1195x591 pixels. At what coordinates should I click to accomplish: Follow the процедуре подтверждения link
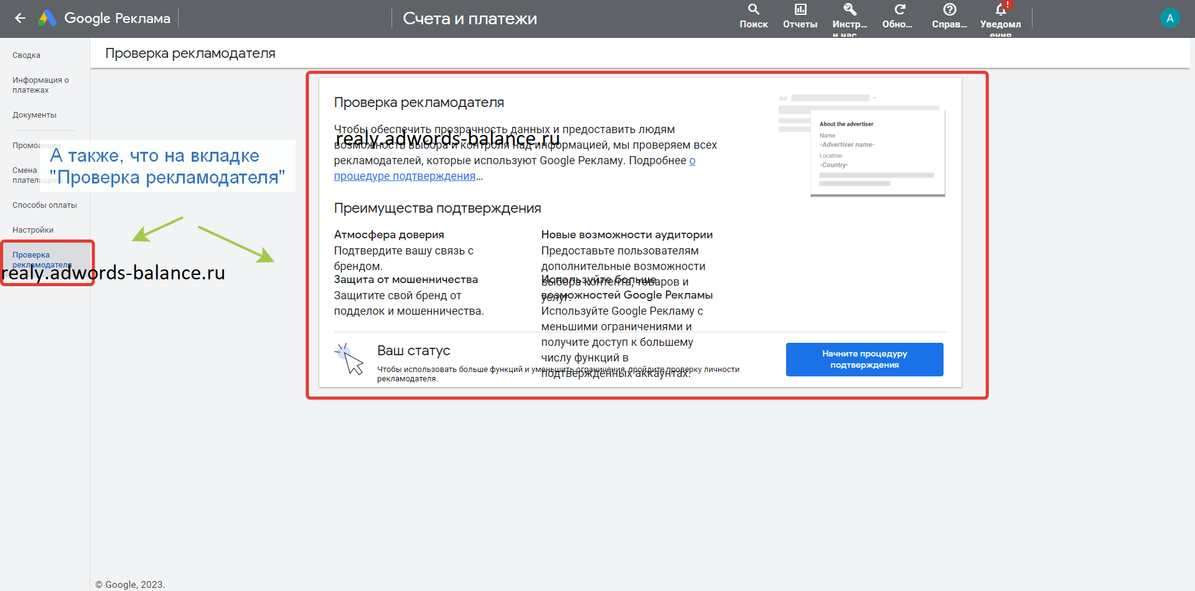pyautogui.click(x=405, y=176)
